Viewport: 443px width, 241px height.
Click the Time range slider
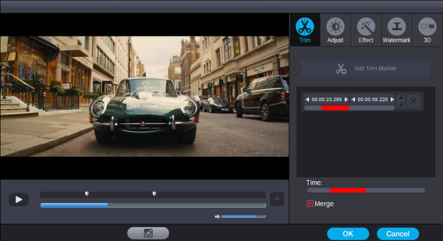click(366, 190)
